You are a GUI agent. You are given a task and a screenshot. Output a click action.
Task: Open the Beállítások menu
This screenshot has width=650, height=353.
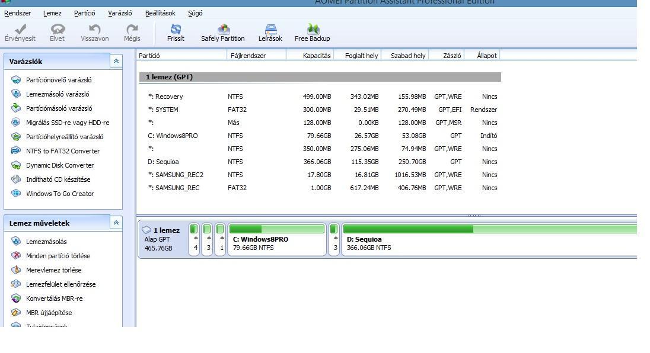click(x=161, y=13)
